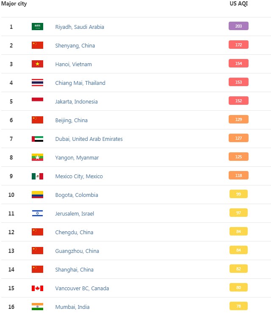Click the Mexico flag icon

tap(37, 176)
